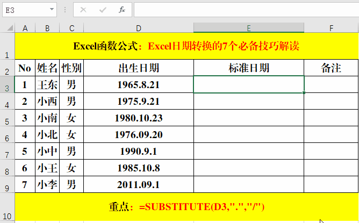Image resolution: width=359 pixels, height=223 pixels.
Task: Click the fill handle of cell E3
Action: tap(304, 92)
